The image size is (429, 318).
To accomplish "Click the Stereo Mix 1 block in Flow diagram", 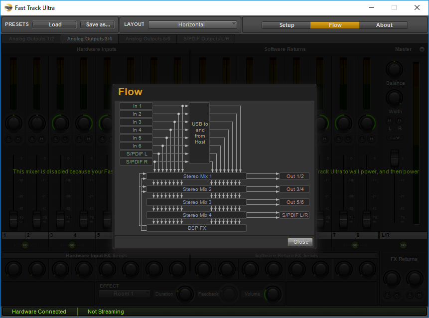I will [x=196, y=176].
